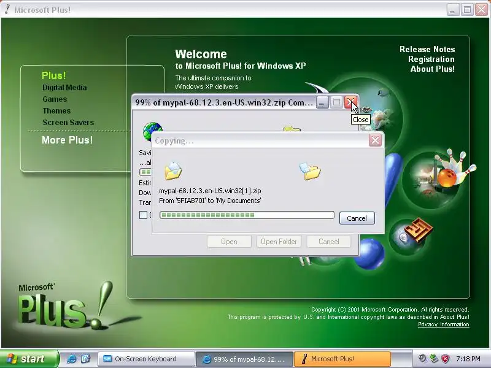Screen dimensions: 491x368
Task: Click the second quick launch icon
Action: click(85, 359)
